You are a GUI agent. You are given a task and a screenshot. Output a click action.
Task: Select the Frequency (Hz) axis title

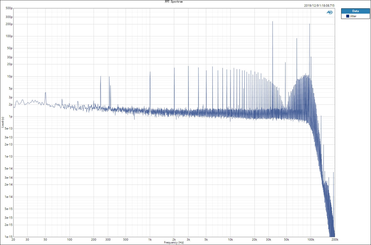click(x=174, y=242)
